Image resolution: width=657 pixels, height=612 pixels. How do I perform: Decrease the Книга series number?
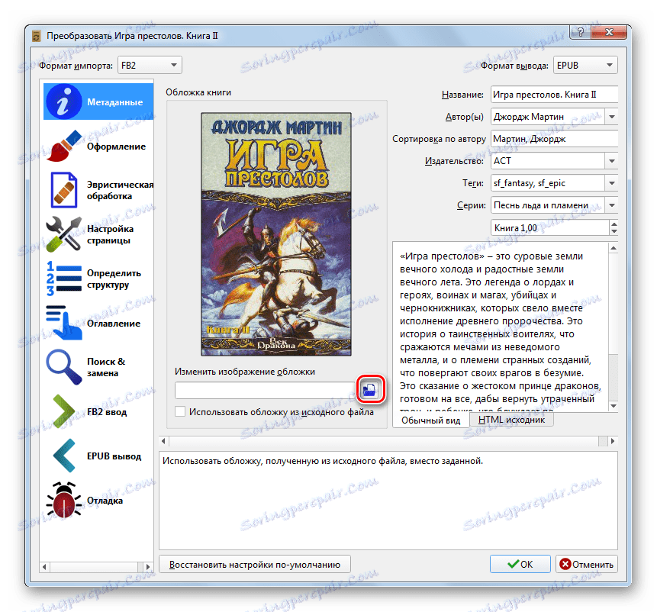pos(614,231)
